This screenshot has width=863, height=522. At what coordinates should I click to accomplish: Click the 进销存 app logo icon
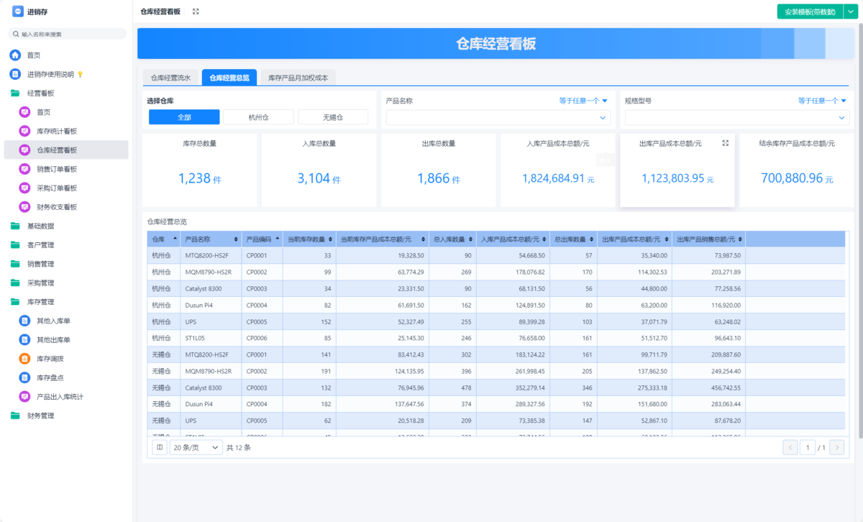[17, 12]
